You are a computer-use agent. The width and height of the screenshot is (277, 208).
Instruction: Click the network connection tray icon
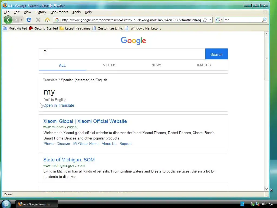coord(258,204)
